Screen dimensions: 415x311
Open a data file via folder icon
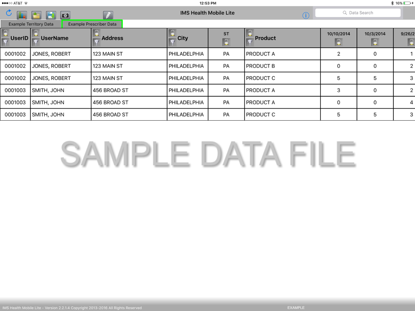point(36,15)
